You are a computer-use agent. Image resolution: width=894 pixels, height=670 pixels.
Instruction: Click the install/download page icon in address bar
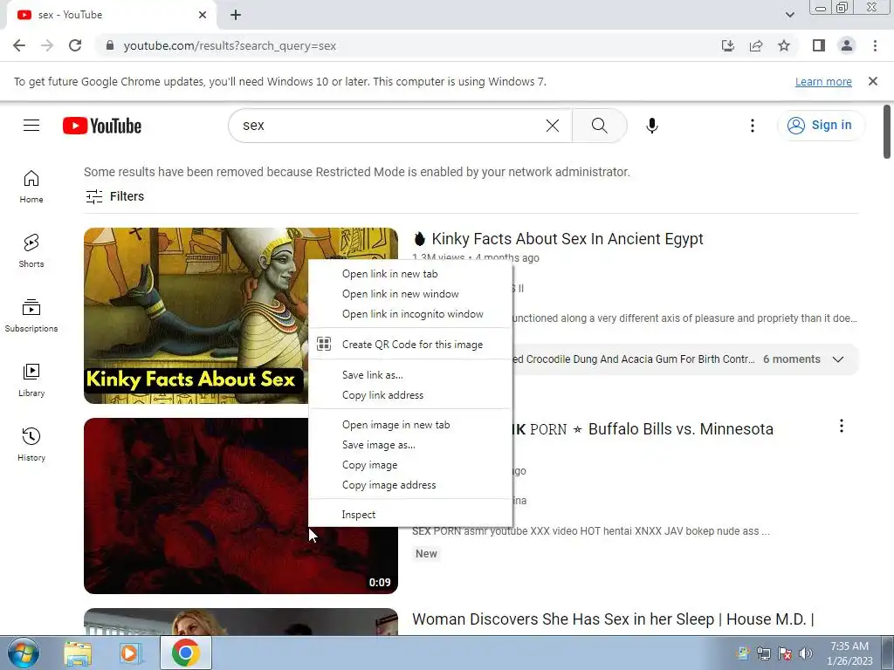coord(727,45)
